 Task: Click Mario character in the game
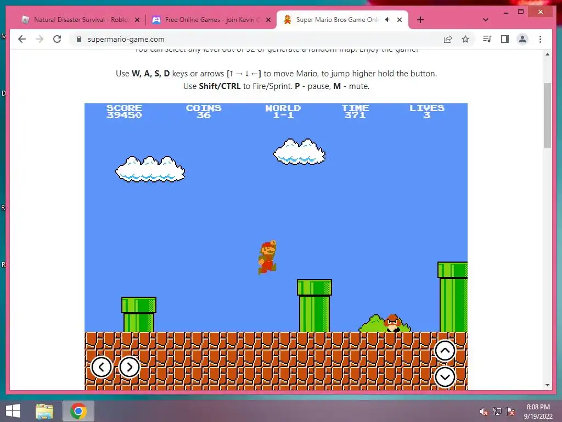pyautogui.click(x=267, y=257)
